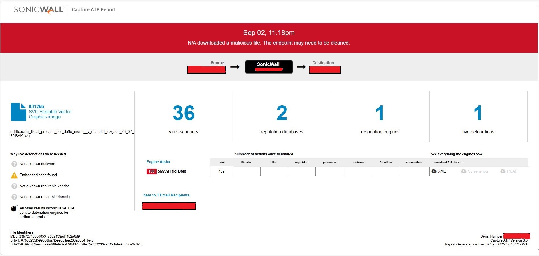Viewport: 539px width, 256px height.
Task: Click the 36 virus scanners count
Action: pos(184,113)
